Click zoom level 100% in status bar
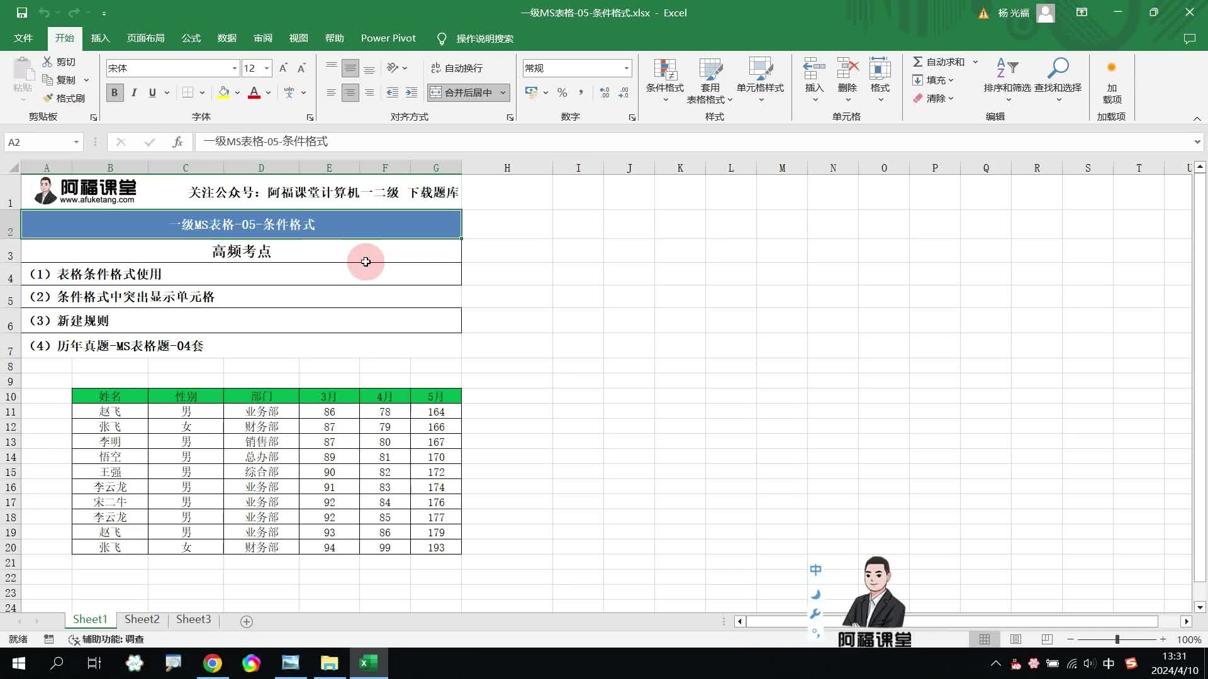 [1189, 639]
